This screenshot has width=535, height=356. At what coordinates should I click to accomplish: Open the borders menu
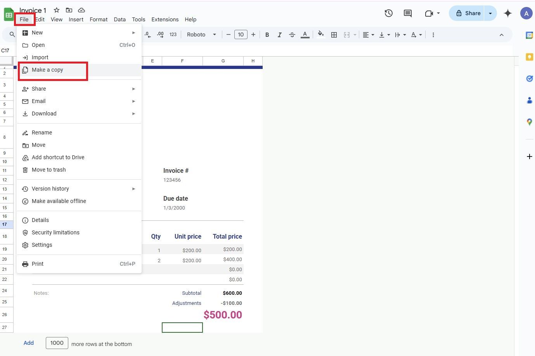pyautogui.click(x=334, y=34)
